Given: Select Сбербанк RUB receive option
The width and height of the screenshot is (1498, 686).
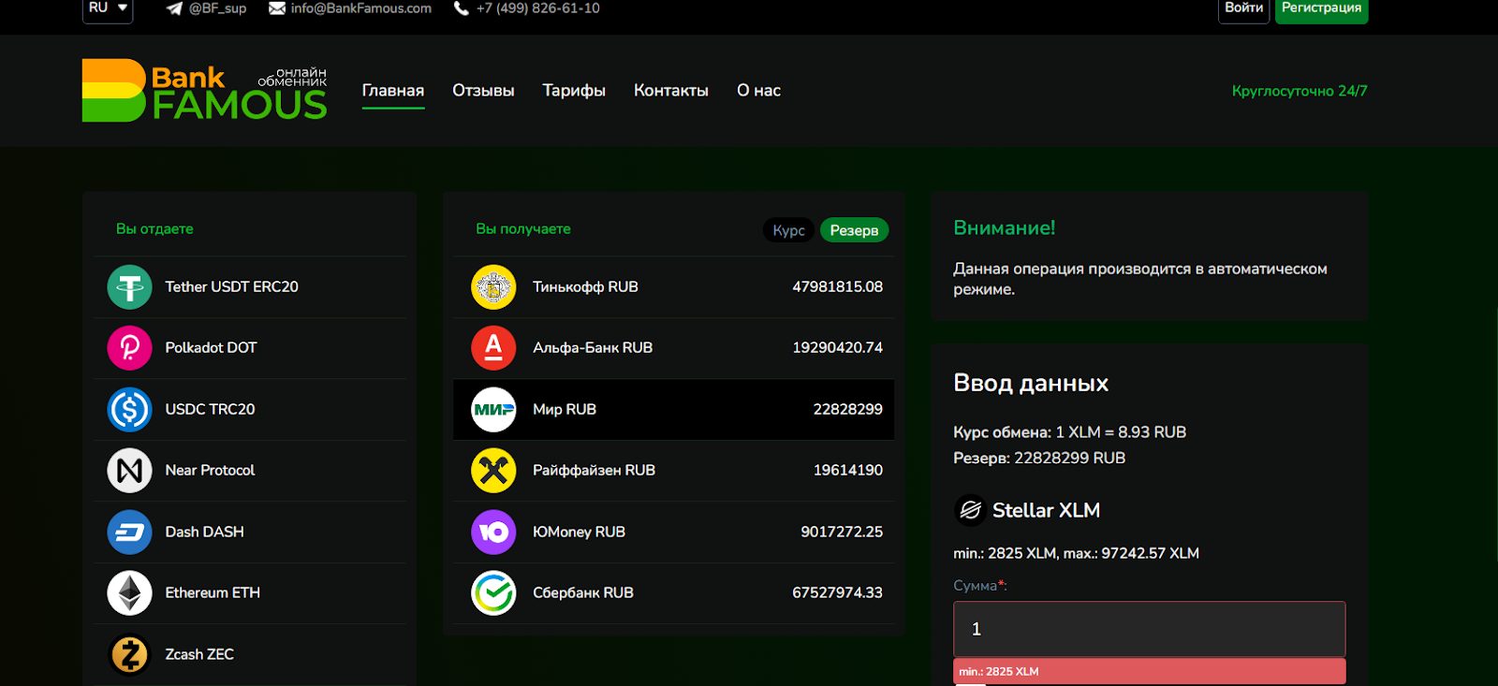Looking at the screenshot, I should (673, 593).
